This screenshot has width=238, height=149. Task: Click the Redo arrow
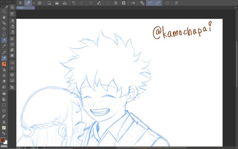(82, 3)
